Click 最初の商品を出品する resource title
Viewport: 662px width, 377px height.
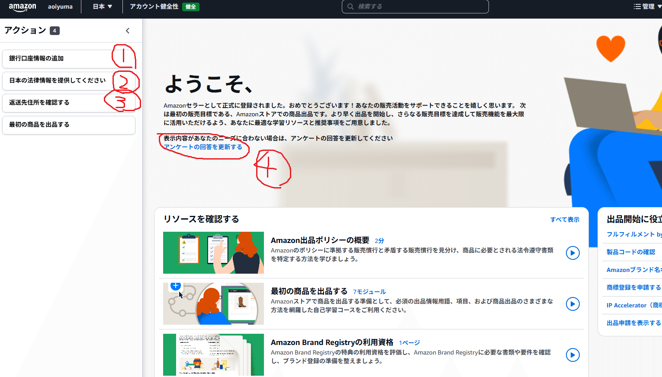(309, 291)
